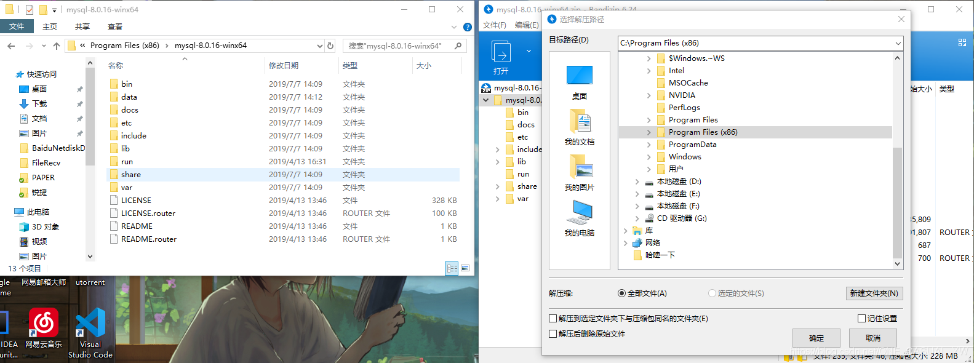Open Explorer 主页 ribbon tab
974x363 pixels.
[50, 27]
